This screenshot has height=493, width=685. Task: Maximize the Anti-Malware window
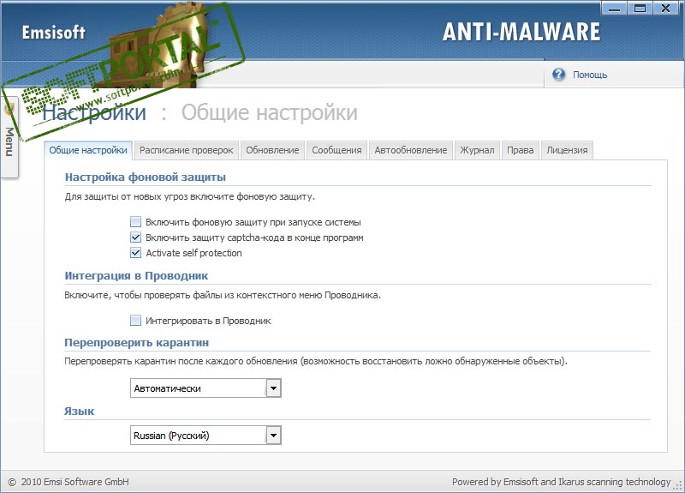coord(640,8)
